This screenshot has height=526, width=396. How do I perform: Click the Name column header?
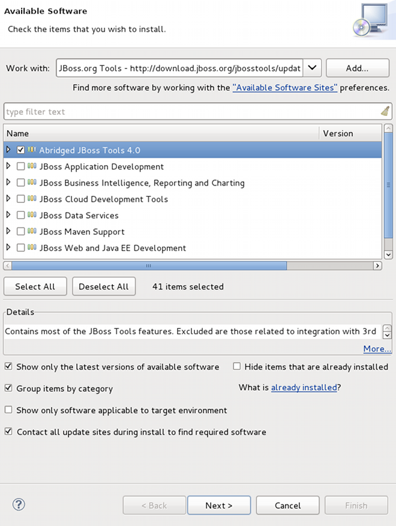click(x=161, y=133)
